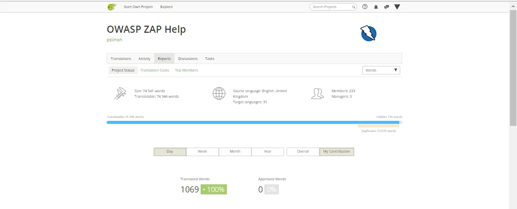Open the Top Members report
This screenshot has width=517, height=209.
click(186, 71)
